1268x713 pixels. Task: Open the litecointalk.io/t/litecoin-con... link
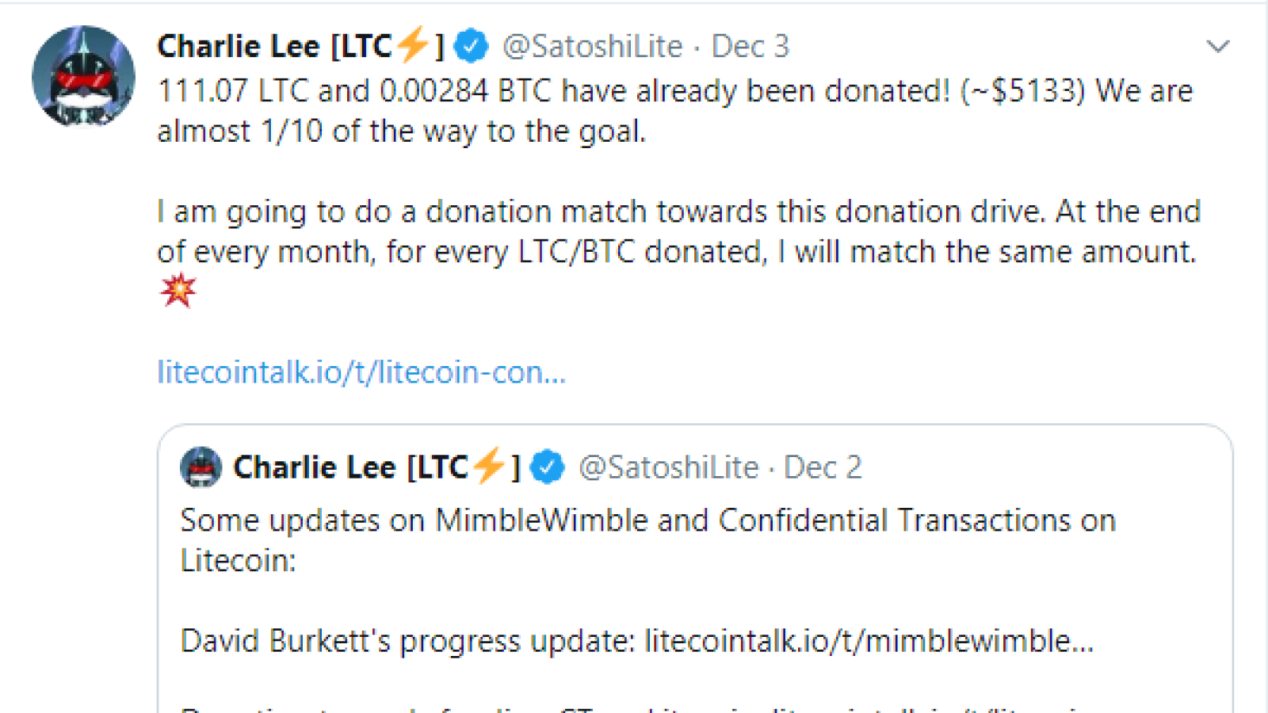click(361, 372)
